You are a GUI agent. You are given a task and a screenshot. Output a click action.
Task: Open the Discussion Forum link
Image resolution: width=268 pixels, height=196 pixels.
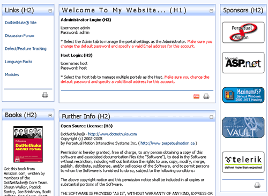20,36
